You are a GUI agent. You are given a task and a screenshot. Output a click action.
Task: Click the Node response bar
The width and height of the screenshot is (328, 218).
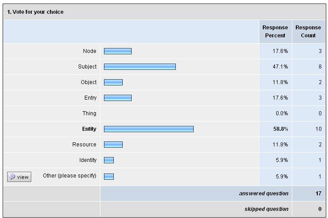[x=118, y=51]
